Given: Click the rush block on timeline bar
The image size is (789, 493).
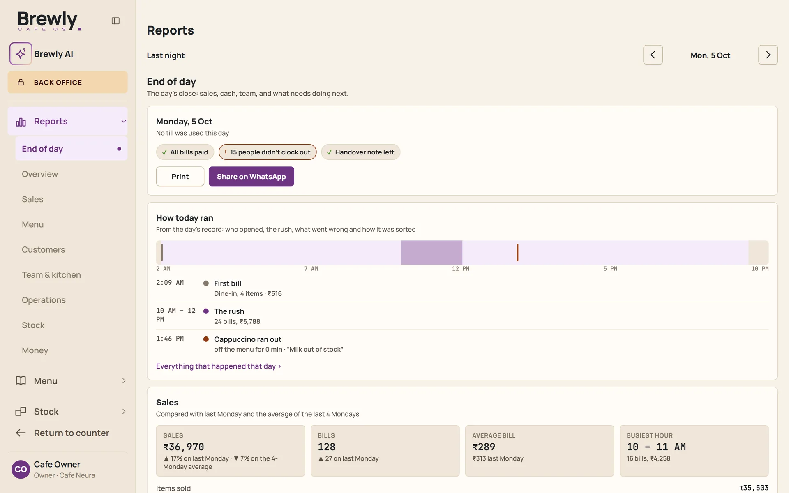Looking at the screenshot, I should tap(431, 253).
